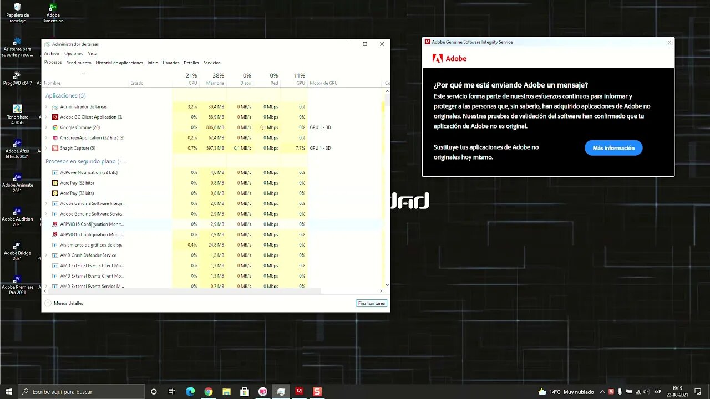Expand the Adobe Genuine Software Servic... row
The height and width of the screenshot is (399, 710).
pos(46,214)
